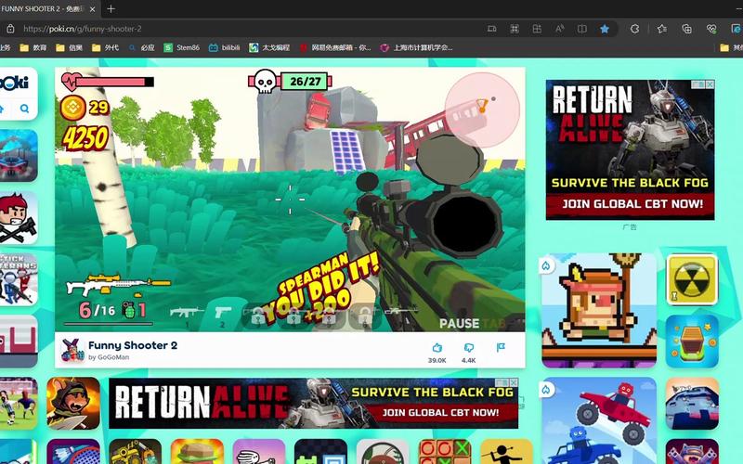Open the Stick Veterans game thumbnail

coord(18,279)
